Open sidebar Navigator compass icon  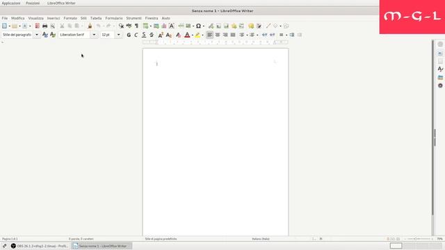(x=440, y=85)
